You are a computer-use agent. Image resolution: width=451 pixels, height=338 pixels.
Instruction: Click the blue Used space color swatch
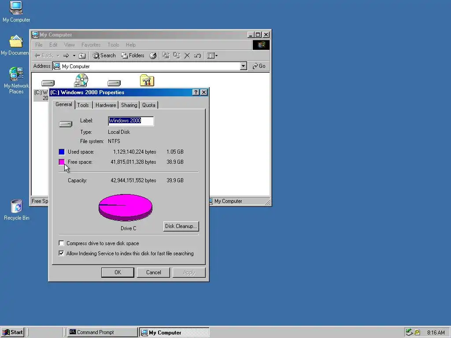coord(62,152)
